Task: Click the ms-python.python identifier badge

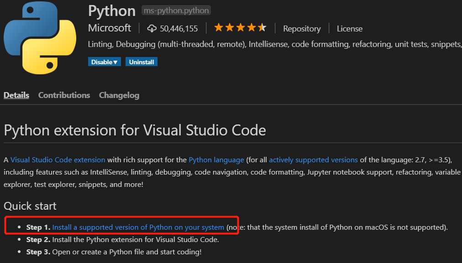Action: coord(176,10)
